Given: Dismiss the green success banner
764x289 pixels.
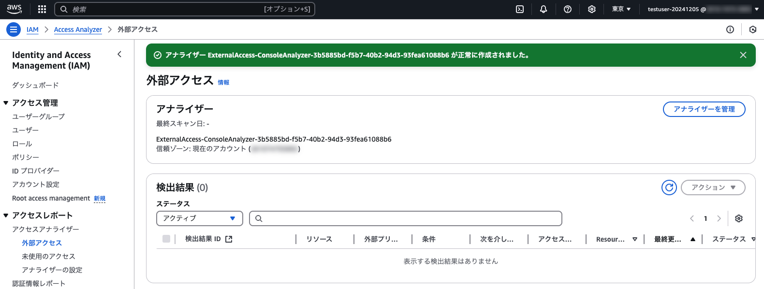Looking at the screenshot, I should tap(743, 55).
